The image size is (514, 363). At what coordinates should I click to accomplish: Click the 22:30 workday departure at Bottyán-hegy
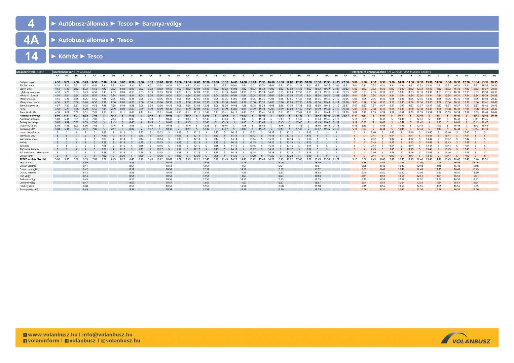point(345,82)
